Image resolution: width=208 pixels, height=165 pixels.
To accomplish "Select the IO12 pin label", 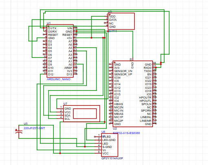I will pos(117,88).
